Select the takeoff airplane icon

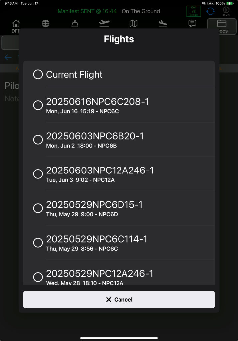104,24
